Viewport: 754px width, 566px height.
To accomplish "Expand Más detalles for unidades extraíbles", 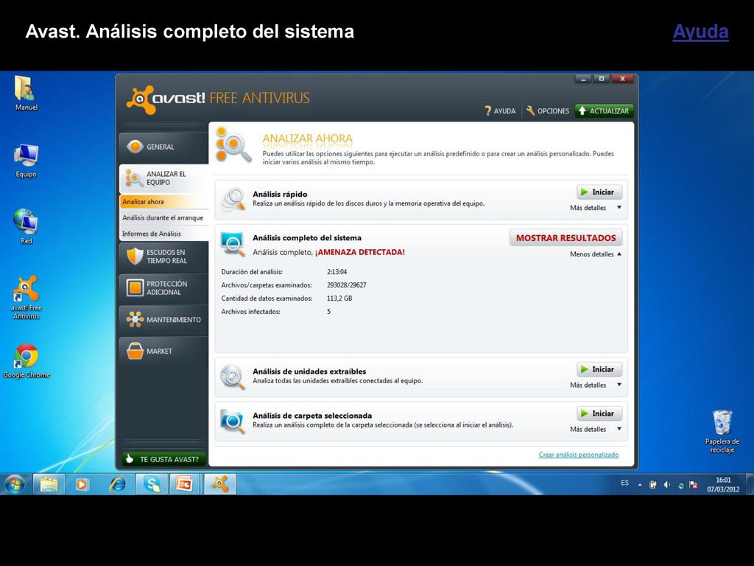I will (x=595, y=385).
